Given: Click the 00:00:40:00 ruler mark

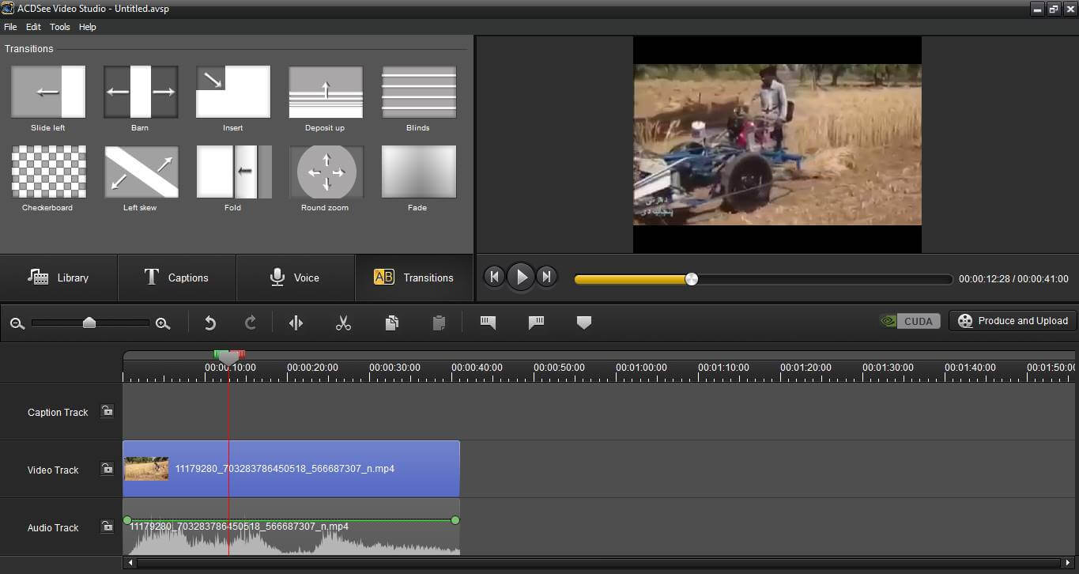Looking at the screenshot, I should (x=477, y=368).
